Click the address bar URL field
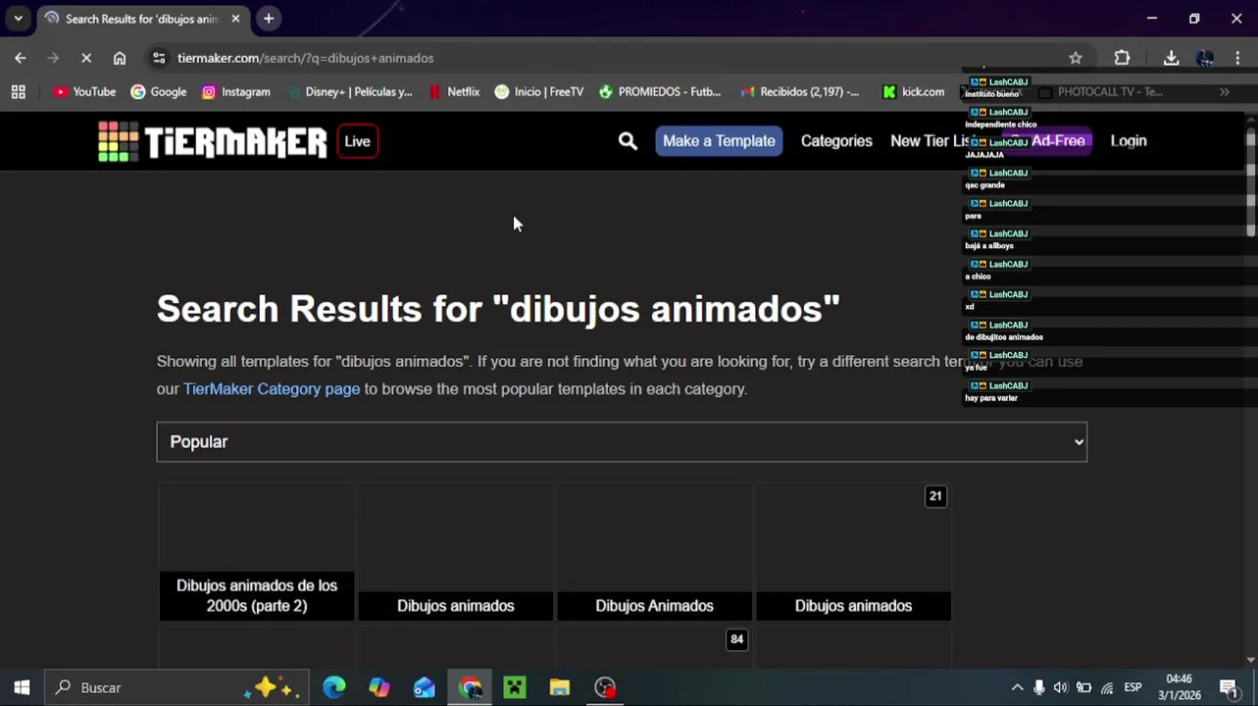The height and width of the screenshot is (706, 1258). [608, 58]
